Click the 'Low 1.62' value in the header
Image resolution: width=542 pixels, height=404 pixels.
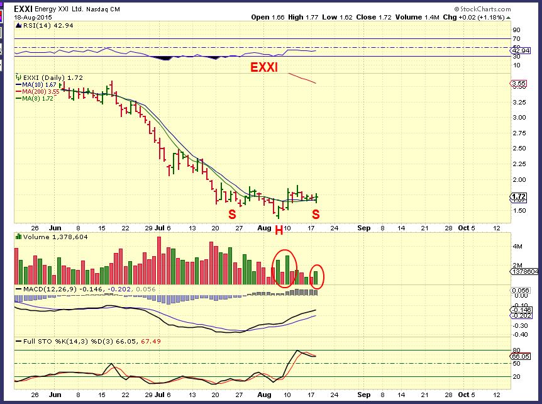click(337, 17)
